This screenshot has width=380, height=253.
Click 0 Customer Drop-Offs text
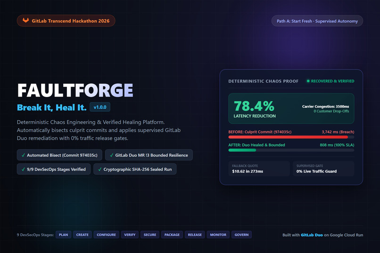pos(331,111)
